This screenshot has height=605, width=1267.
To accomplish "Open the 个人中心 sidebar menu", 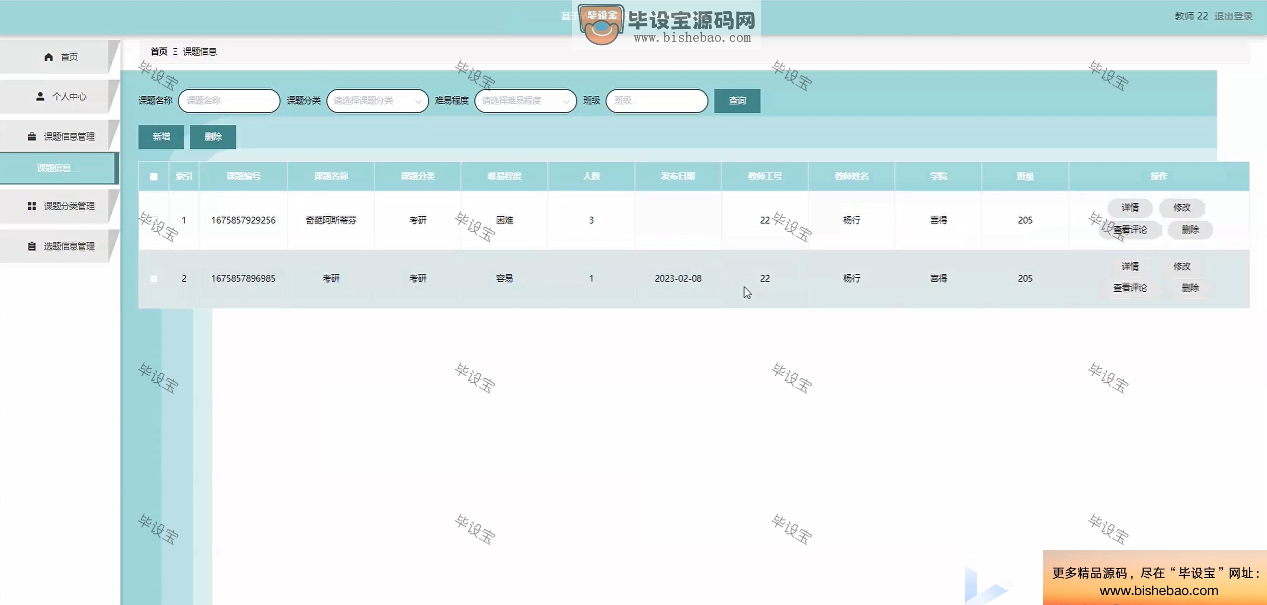I will pyautogui.click(x=59, y=96).
